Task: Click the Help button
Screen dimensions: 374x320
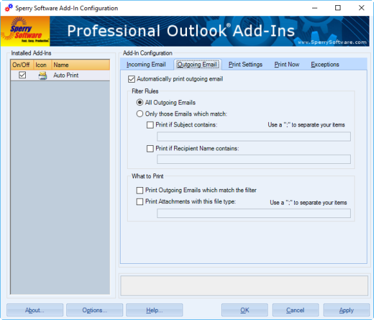Action: 154,310
